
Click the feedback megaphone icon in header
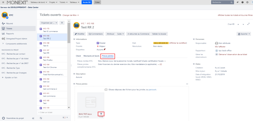(238, 2)
